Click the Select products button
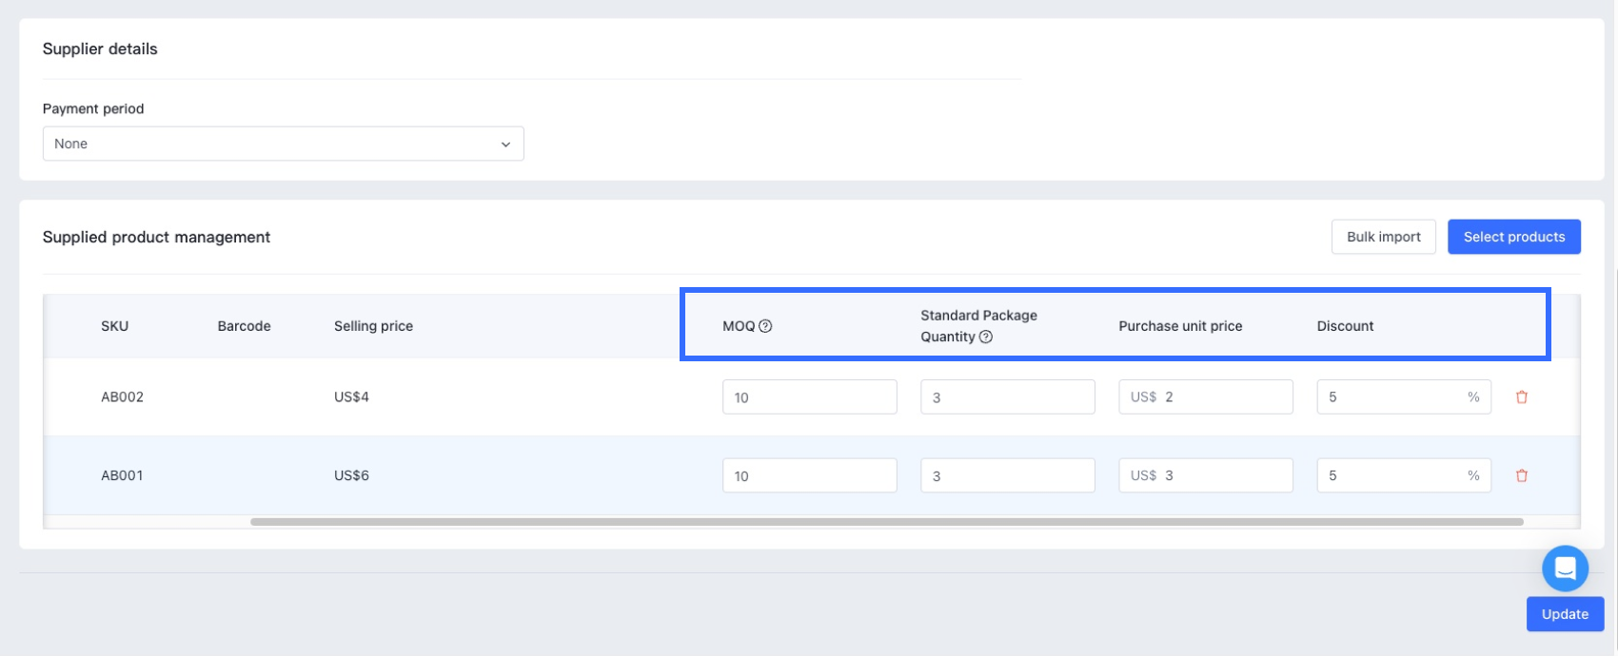 (1513, 237)
